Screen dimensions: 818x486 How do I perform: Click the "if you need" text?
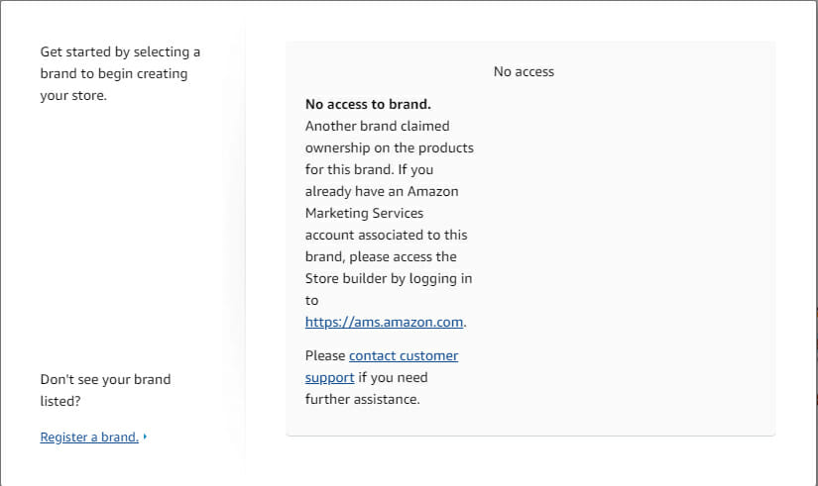coord(393,378)
